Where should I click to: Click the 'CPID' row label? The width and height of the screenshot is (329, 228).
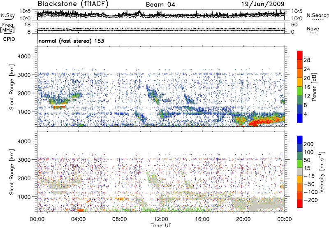[x=9, y=39]
